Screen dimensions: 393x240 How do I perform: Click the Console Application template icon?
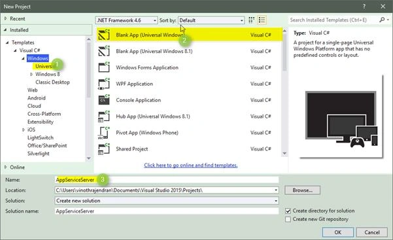pyautogui.click(x=104, y=100)
